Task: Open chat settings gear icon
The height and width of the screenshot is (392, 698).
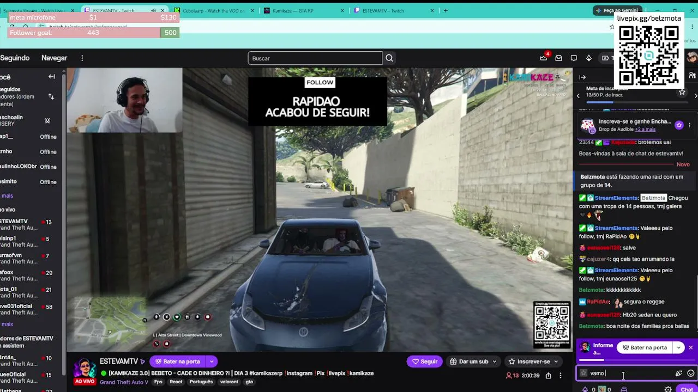Action: (668, 389)
